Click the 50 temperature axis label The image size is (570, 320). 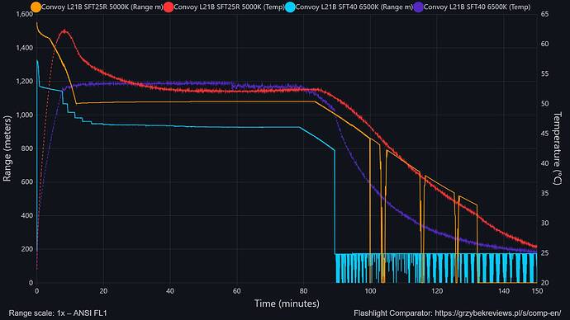[544, 104]
